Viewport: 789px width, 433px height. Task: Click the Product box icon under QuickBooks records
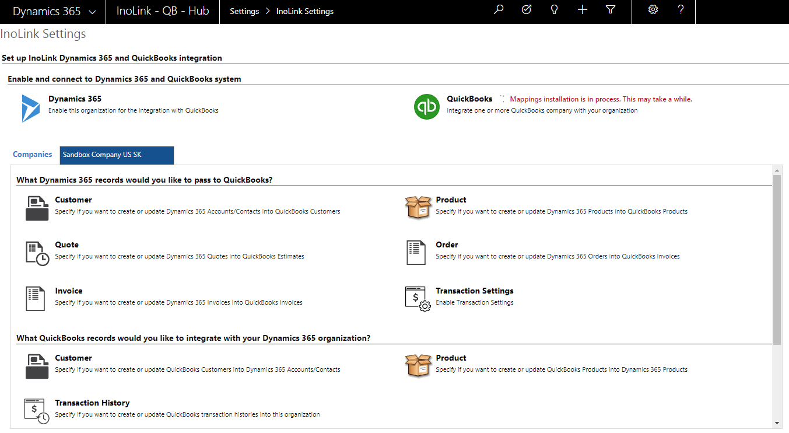click(x=418, y=365)
